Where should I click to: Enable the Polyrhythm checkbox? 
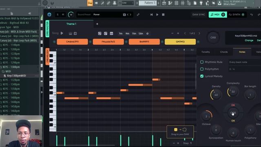pyautogui.click(x=202, y=69)
